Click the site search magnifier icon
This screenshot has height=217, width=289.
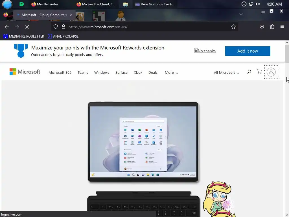[248, 72]
